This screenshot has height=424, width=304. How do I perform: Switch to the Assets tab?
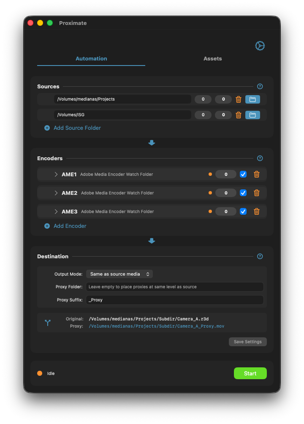(x=212, y=58)
